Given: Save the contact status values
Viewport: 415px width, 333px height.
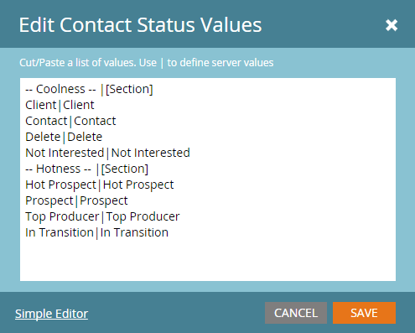Looking at the screenshot, I should click(x=364, y=313).
